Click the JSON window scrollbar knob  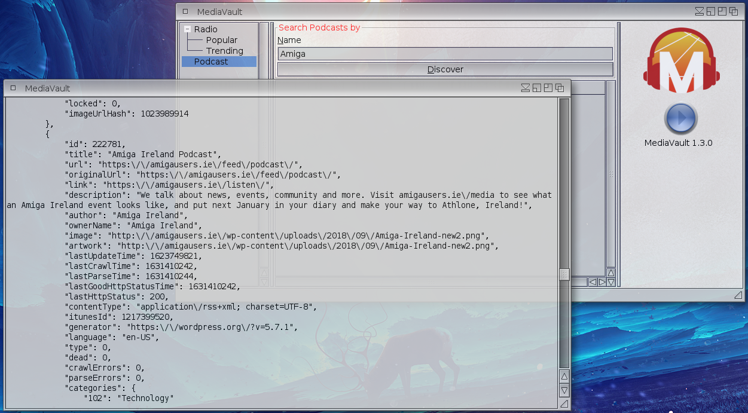coord(564,274)
